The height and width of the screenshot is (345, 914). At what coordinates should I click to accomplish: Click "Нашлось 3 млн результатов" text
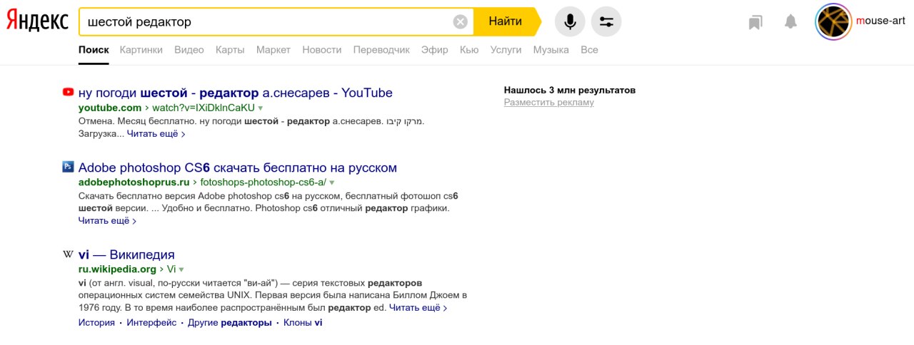[570, 91]
